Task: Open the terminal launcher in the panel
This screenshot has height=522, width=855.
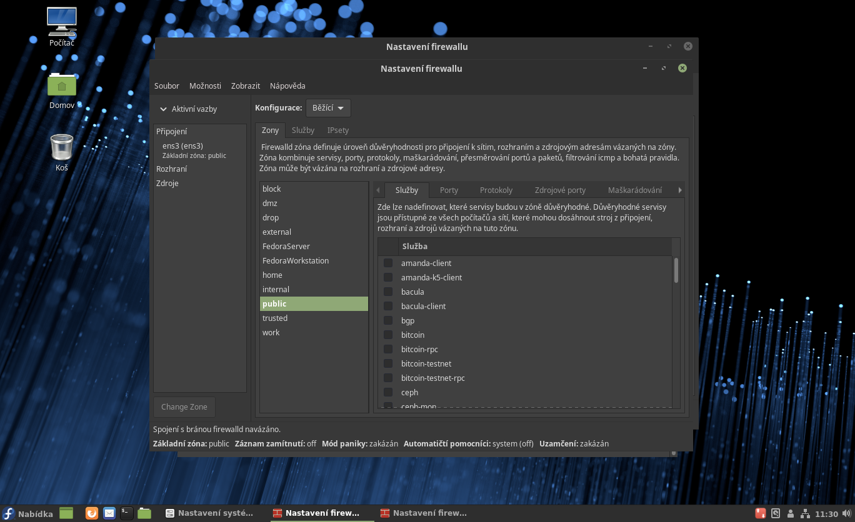Action: [127, 513]
